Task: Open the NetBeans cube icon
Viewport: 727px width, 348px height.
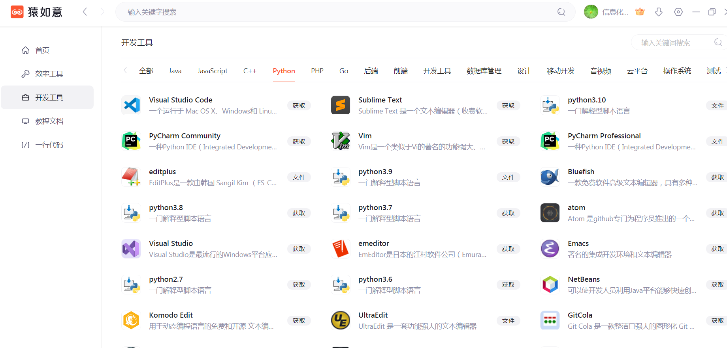Action: click(550, 285)
